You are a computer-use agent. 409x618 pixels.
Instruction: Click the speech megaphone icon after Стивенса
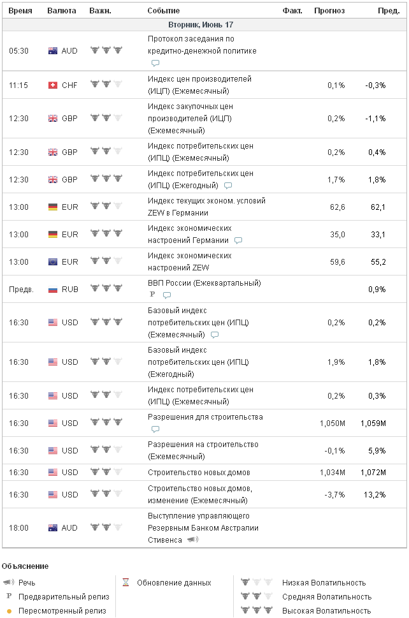click(192, 540)
